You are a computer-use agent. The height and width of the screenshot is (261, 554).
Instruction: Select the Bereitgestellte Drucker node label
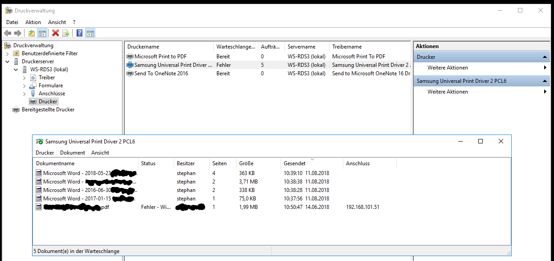[x=48, y=110]
